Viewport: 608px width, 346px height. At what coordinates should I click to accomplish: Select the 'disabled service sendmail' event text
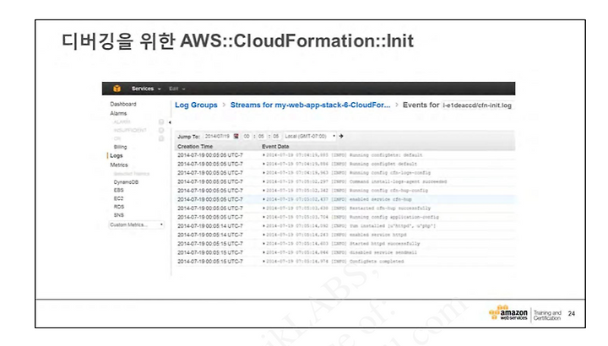[342, 252]
